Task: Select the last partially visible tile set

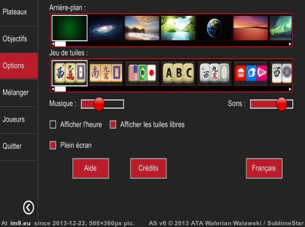Action: 281,73
